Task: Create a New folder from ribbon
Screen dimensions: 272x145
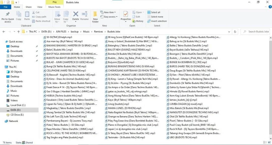Action: click(x=95, y=17)
